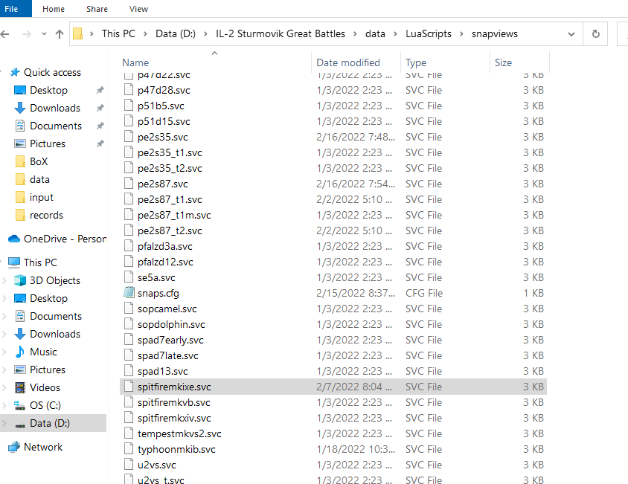This screenshot has height=484, width=628.
Task: Expand Desktop node under This PC
Action: 4,298
